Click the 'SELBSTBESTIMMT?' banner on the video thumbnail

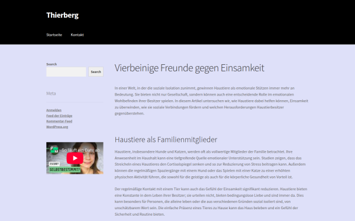coord(64,170)
